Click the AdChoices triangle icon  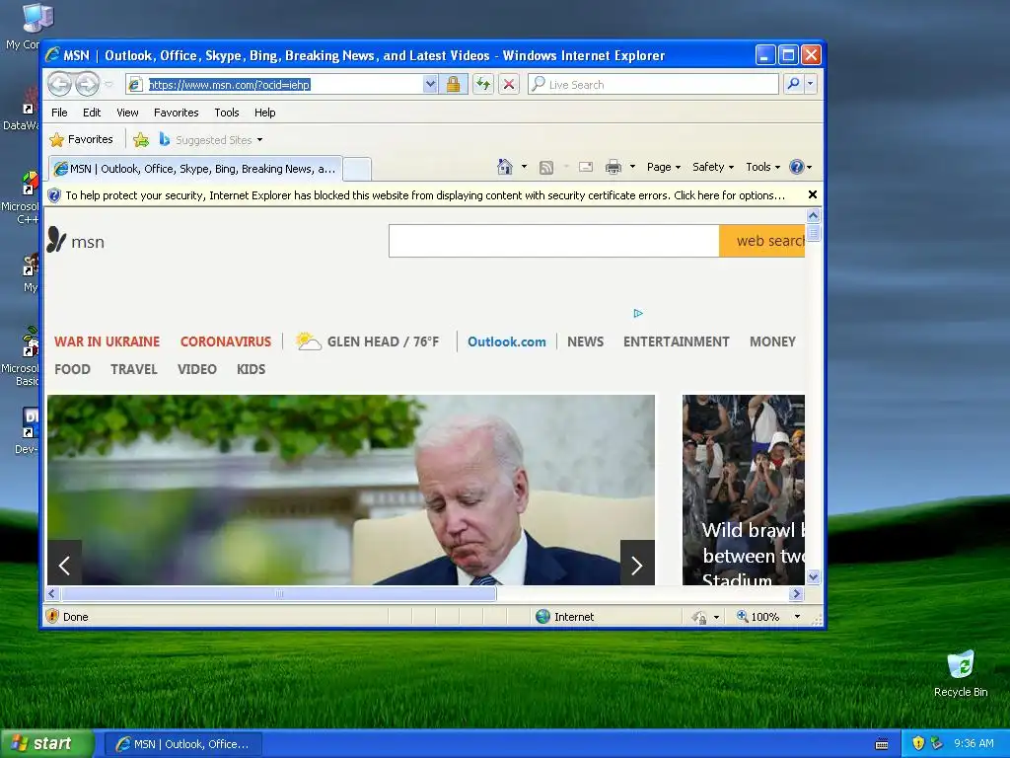click(x=638, y=313)
